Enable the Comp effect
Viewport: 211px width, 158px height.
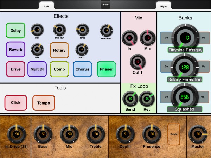[59, 69]
